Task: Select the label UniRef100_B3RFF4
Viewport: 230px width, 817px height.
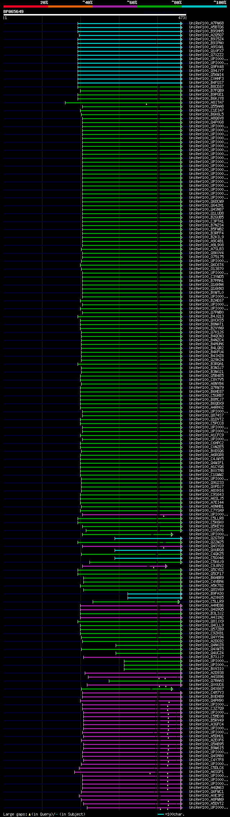Action: (x=206, y=233)
